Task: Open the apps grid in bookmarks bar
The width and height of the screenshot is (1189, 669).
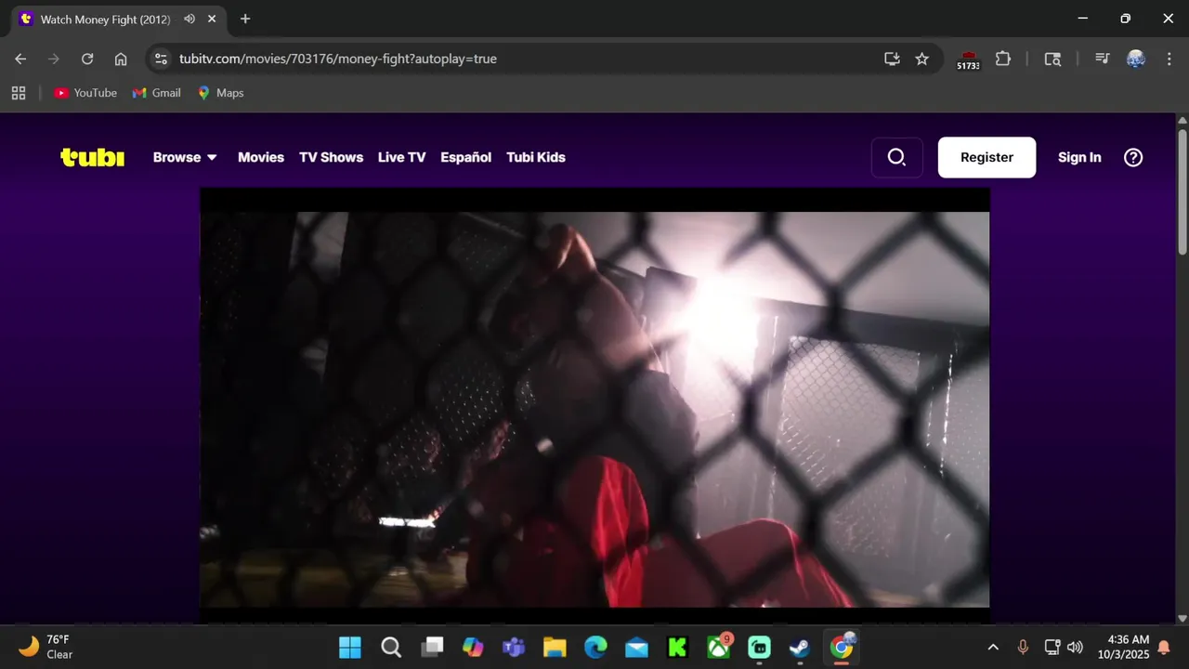Action: pos(19,93)
